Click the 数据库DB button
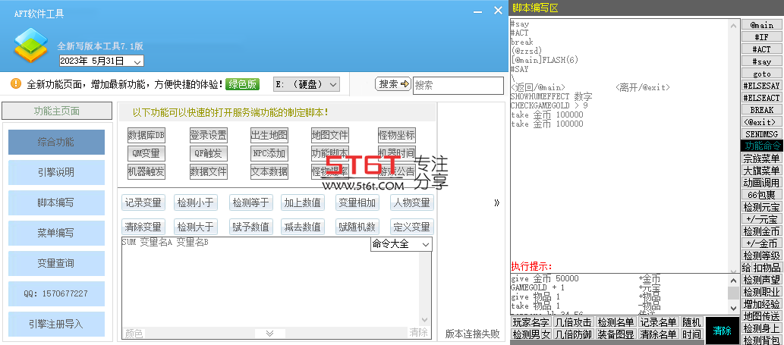784x345 pixels. coord(146,135)
